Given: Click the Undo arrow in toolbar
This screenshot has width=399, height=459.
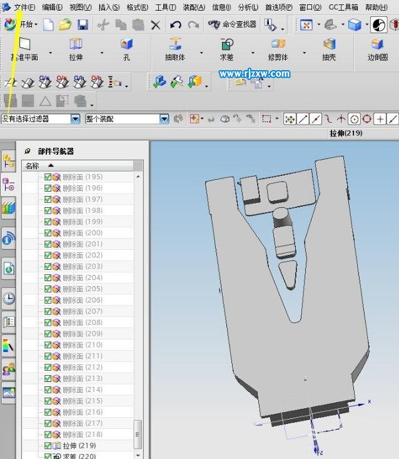Looking at the screenshot, I should [x=176, y=25].
